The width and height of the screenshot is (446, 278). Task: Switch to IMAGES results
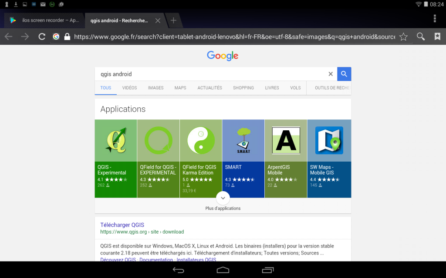point(155,88)
